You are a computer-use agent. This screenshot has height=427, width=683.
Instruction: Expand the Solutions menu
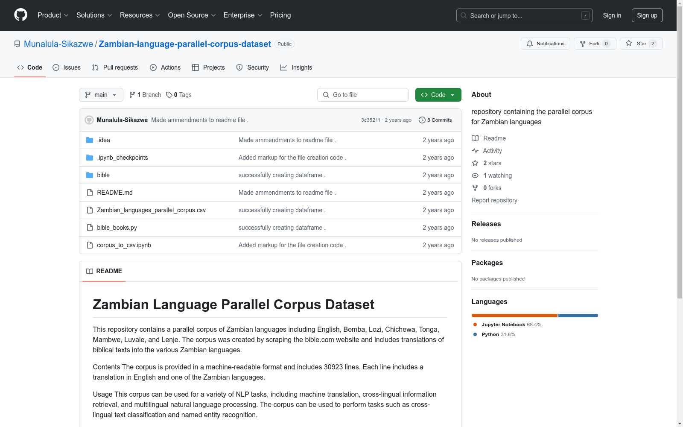[94, 15]
